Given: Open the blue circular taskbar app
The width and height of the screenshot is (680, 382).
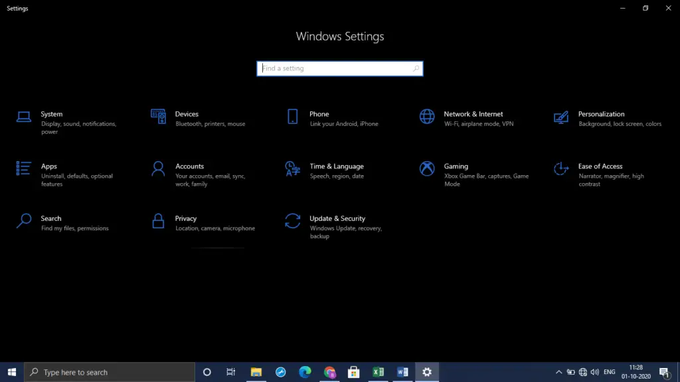Looking at the screenshot, I should coord(281,372).
